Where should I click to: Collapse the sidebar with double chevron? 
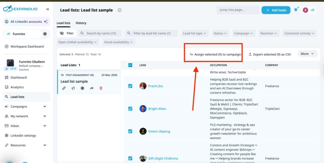point(47,9)
